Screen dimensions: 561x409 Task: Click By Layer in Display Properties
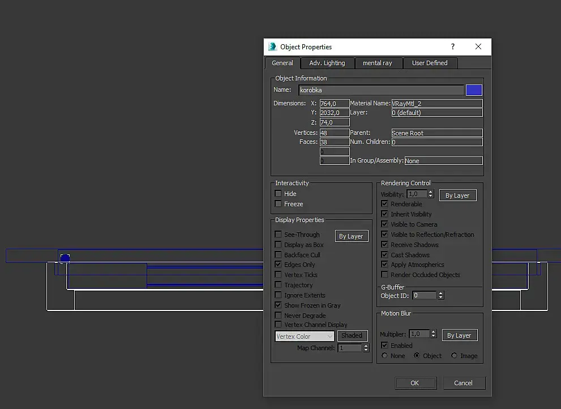tap(352, 236)
